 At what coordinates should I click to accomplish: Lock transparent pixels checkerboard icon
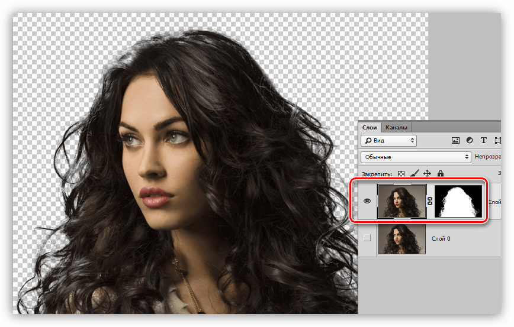[401, 173]
